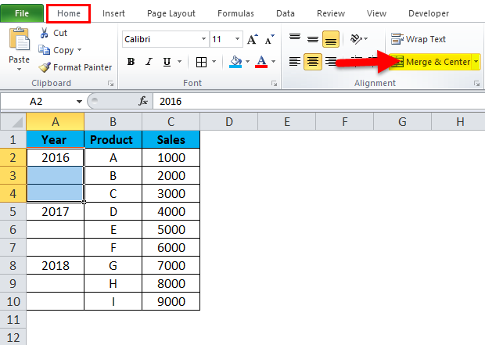The image size is (485, 345).
Task: Click the Select All corner triangle
Action: pyautogui.click(x=17, y=122)
